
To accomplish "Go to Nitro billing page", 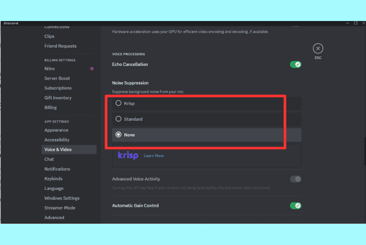I will (50, 68).
